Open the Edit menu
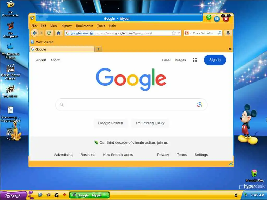 click(x=43, y=26)
